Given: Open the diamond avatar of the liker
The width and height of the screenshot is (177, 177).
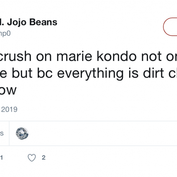Looking at the screenshot, I should (x=22, y=133).
